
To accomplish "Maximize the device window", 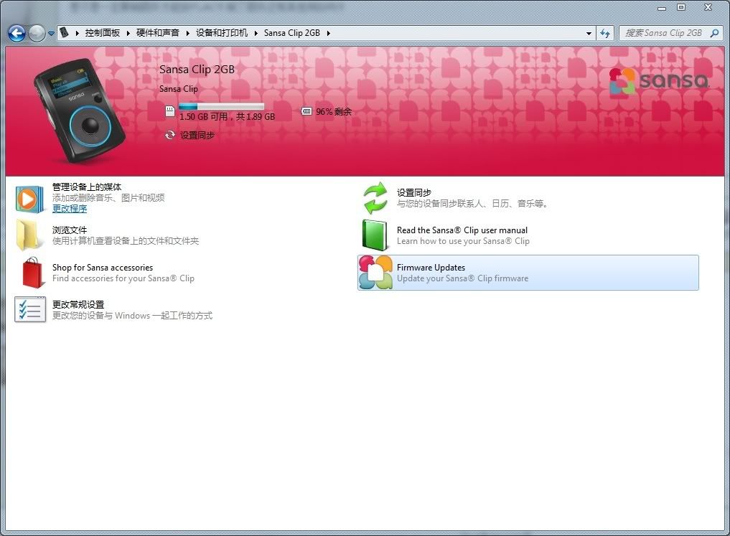I will 681,7.
